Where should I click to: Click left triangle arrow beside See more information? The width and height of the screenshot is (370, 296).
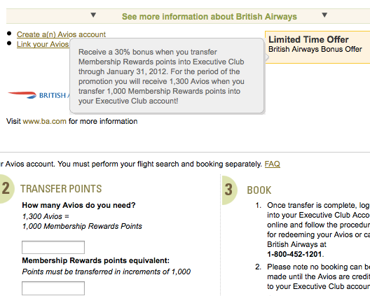pyautogui.click(x=93, y=15)
